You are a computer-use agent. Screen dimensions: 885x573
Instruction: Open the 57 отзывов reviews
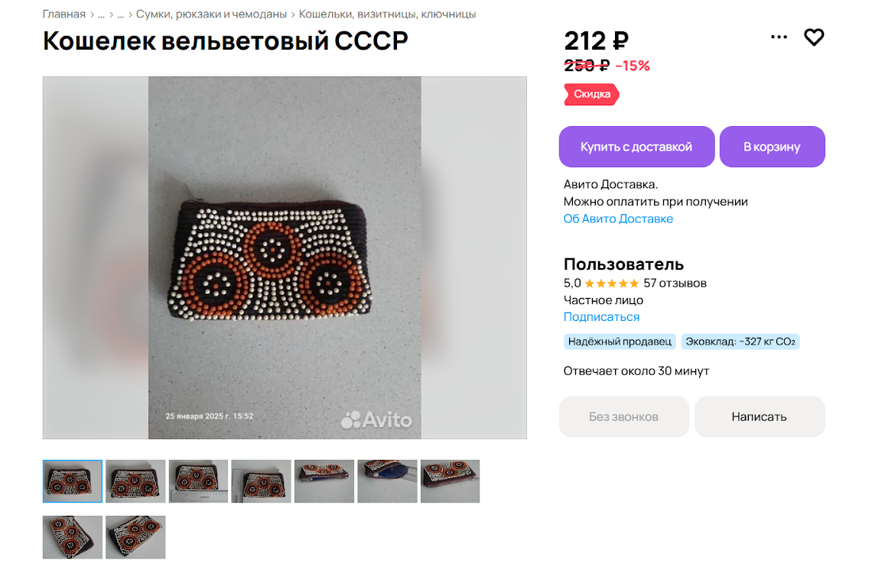(x=675, y=283)
